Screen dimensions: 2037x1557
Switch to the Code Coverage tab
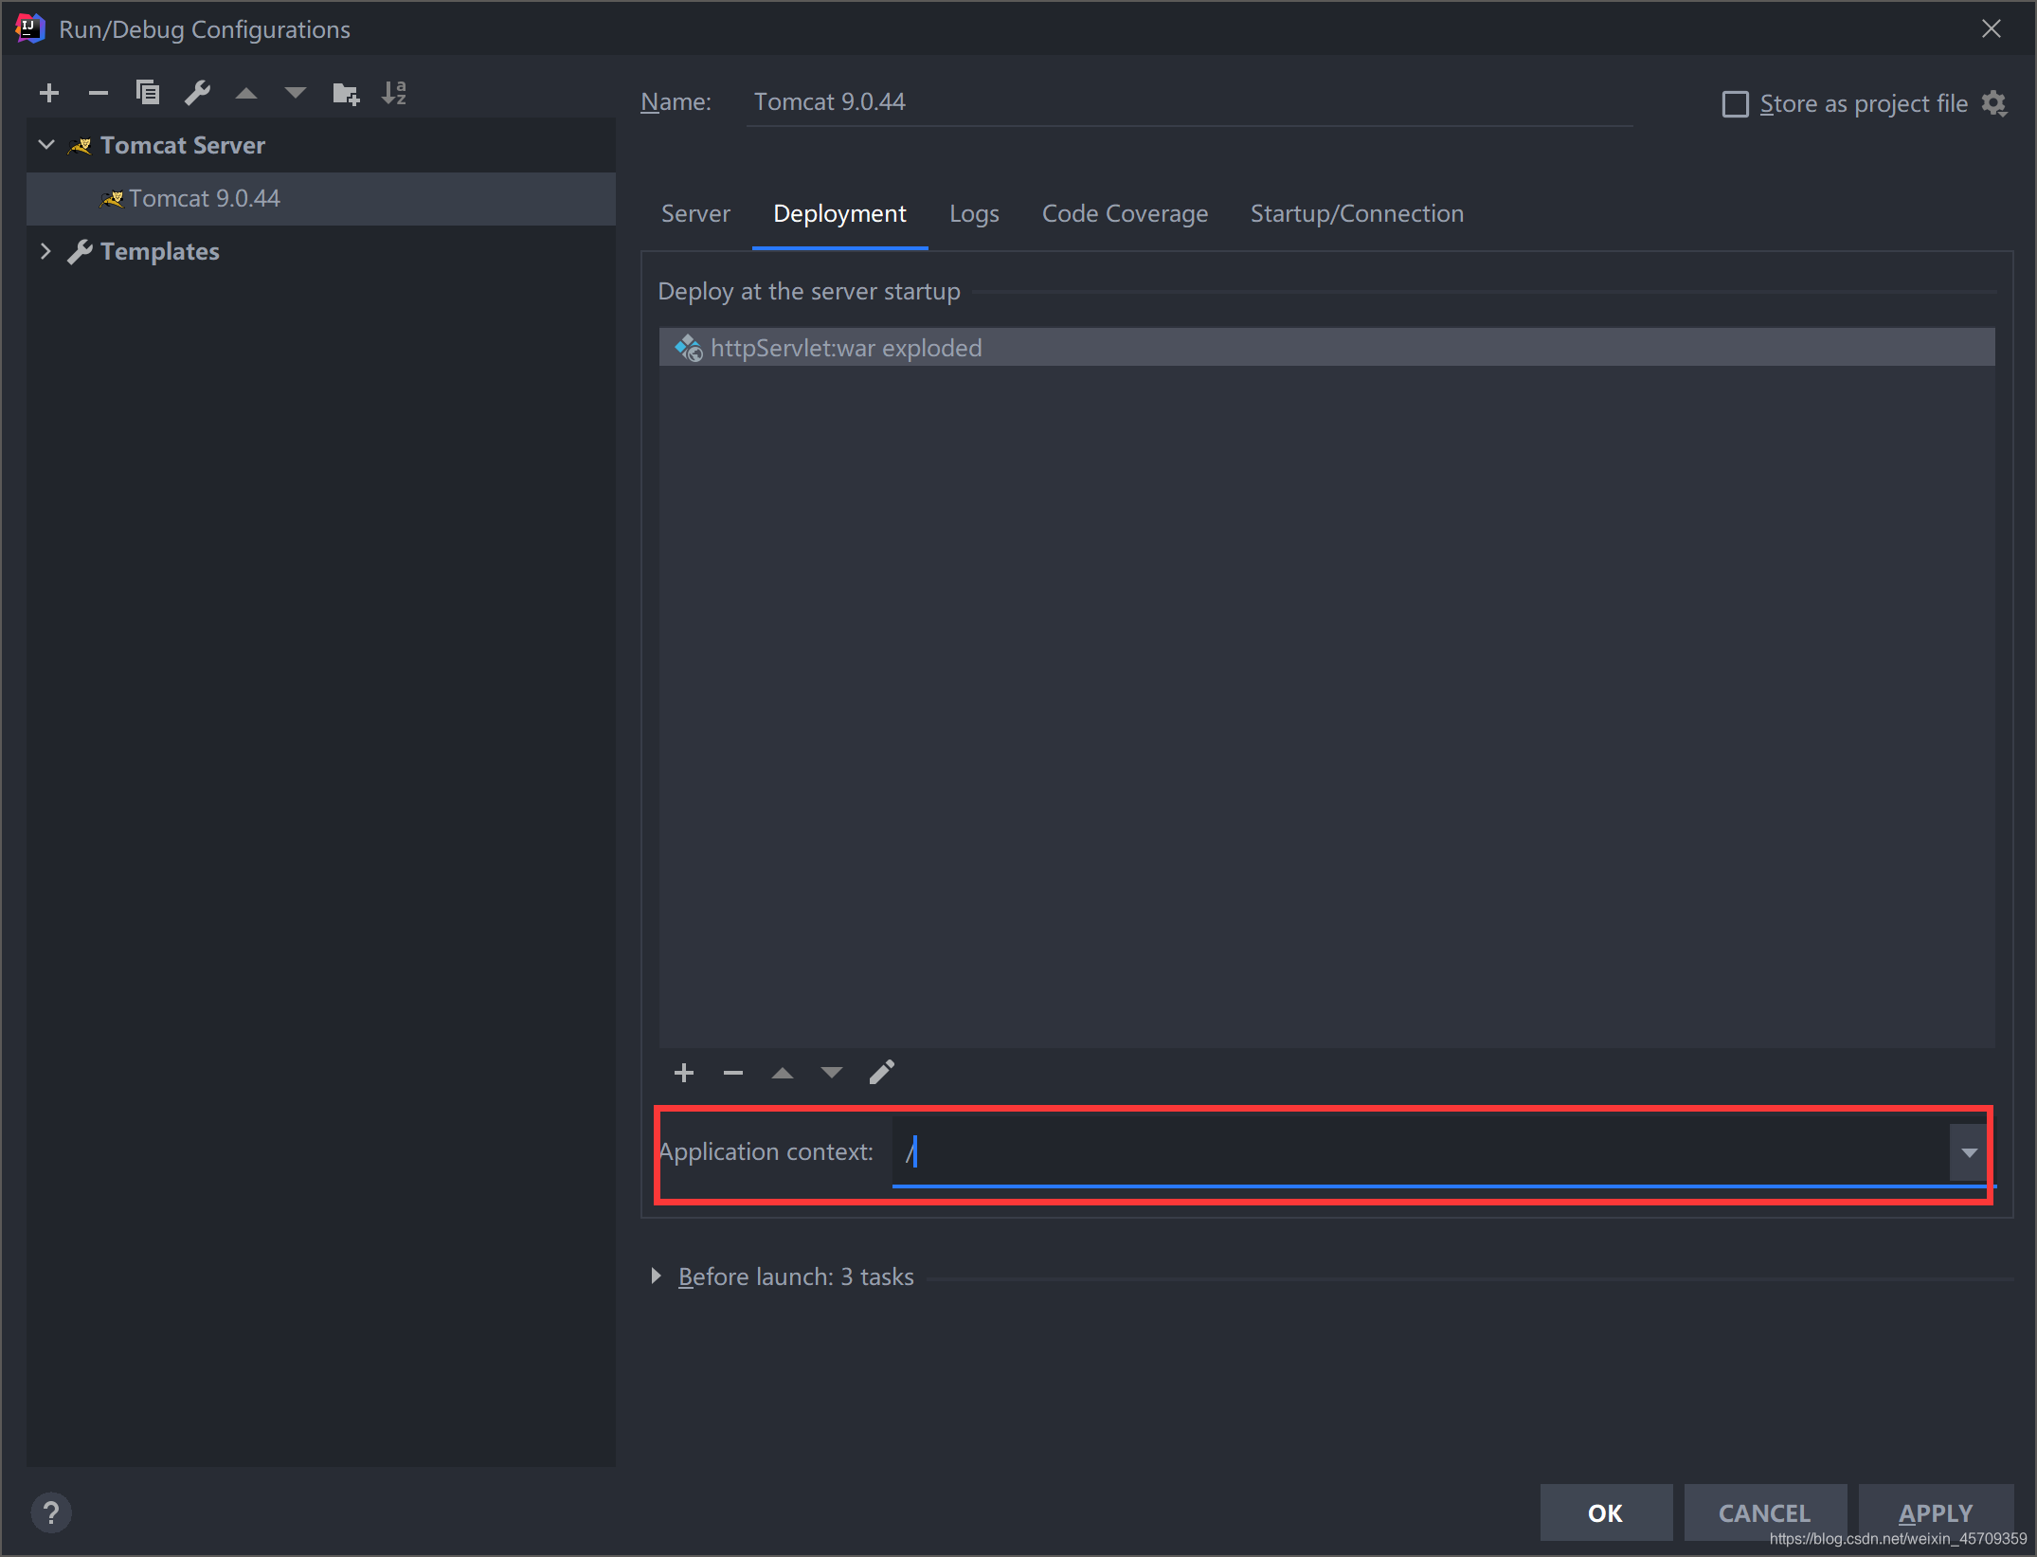point(1125,213)
